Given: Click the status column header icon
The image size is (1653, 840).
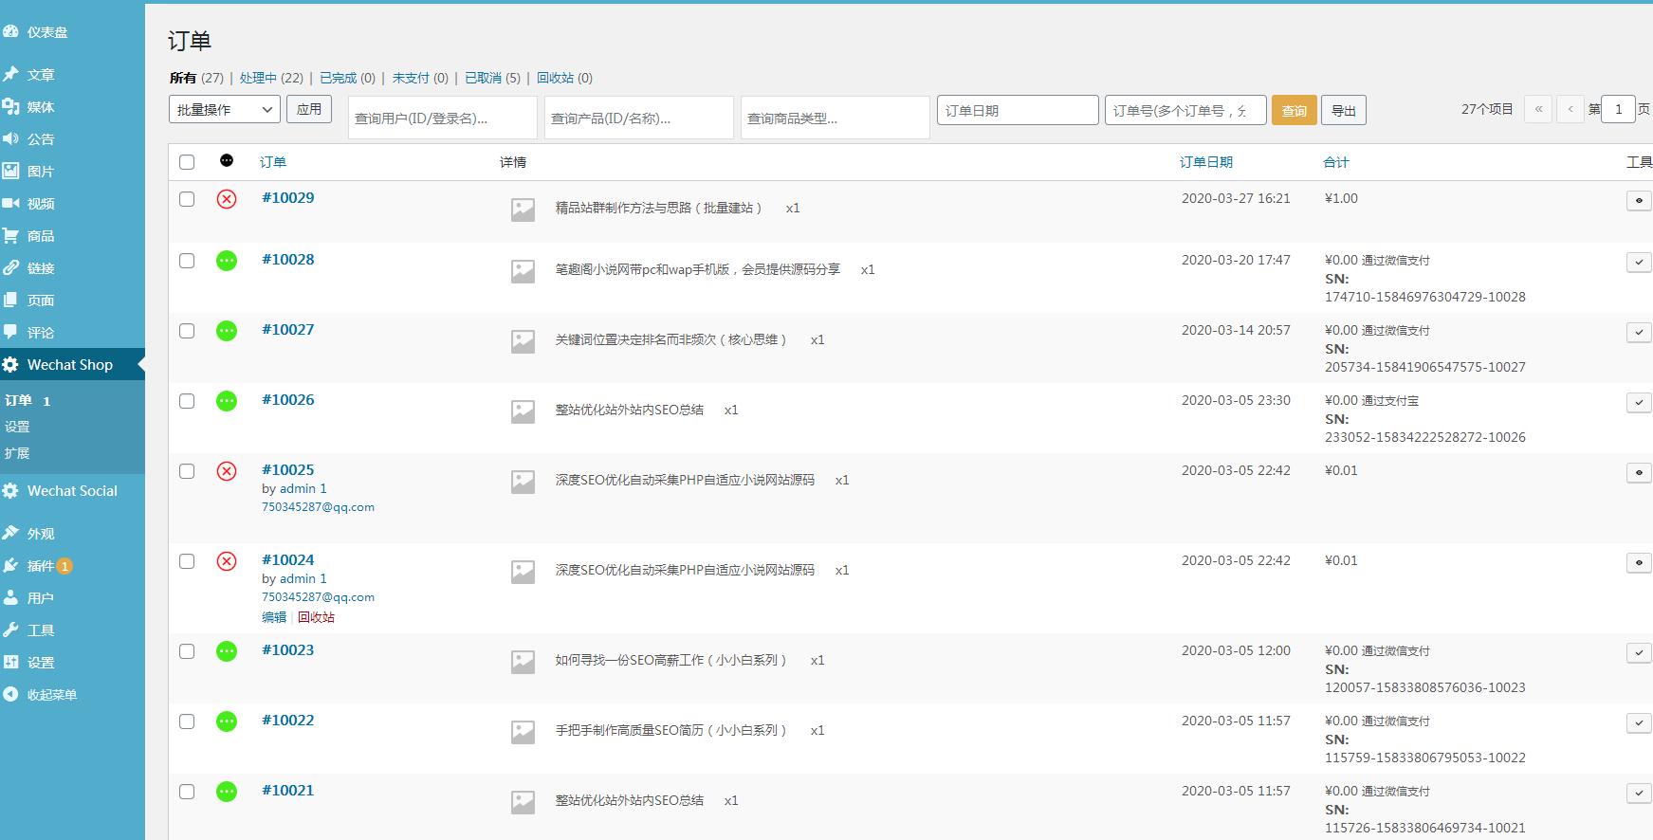Looking at the screenshot, I should 227,161.
